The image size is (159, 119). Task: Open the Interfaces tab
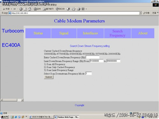[x=90, y=33]
